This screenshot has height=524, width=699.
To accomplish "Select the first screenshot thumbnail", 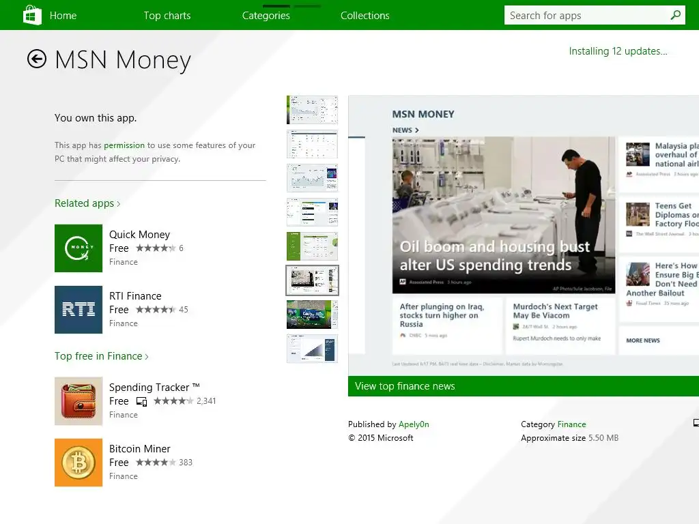I will [x=312, y=110].
